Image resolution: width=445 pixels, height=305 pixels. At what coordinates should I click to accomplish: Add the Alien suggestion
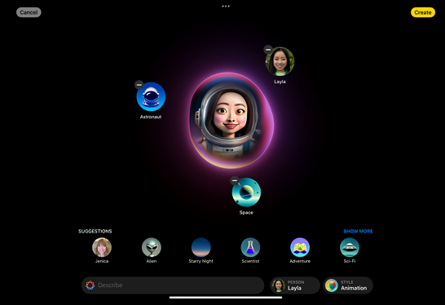coord(152,247)
